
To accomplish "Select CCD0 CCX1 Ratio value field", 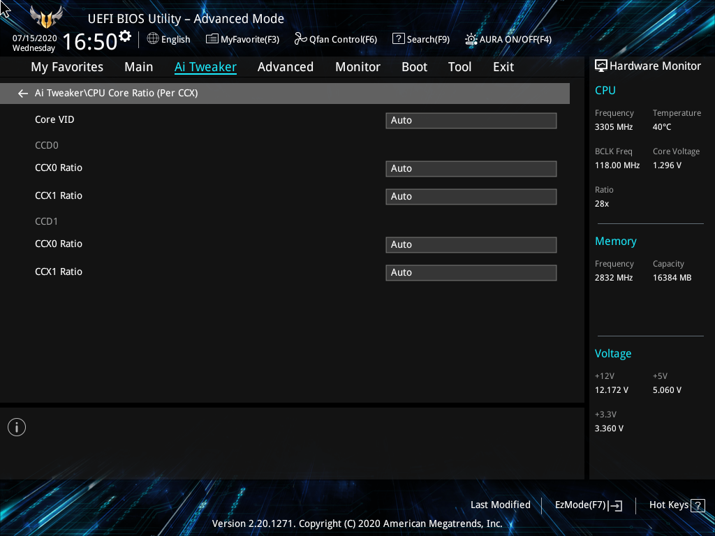I will [x=471, y=196].
